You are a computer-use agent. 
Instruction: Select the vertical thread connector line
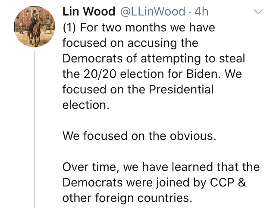tap(34, 129)
